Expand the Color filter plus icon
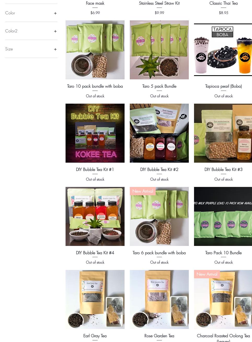The height and width of the screenshot is (342, 252). click(x=55, y=13)
